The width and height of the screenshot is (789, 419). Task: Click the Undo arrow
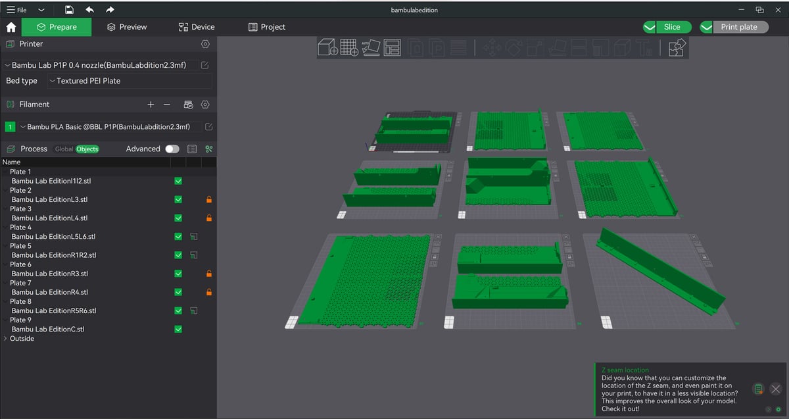click(89, 10)
